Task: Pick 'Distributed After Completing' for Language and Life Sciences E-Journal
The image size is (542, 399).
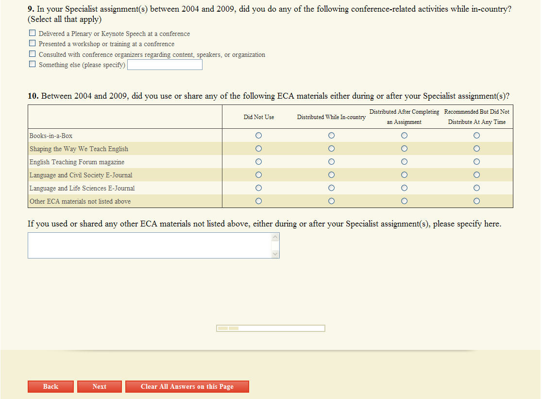Action: click(404, 188)
